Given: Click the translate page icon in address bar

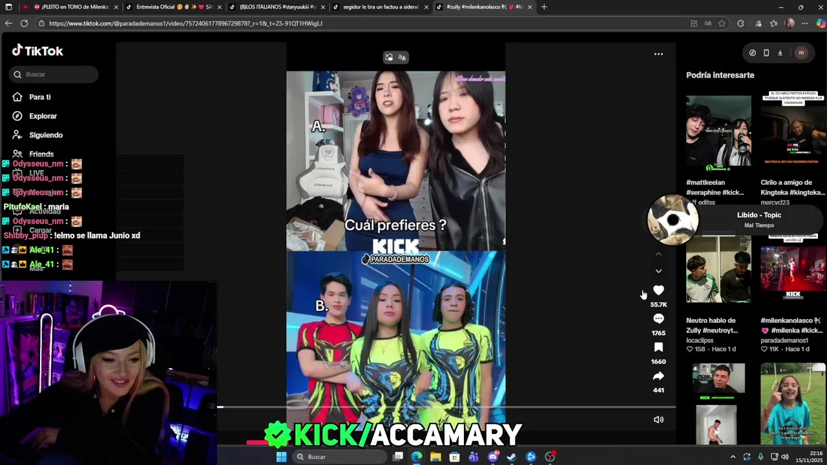Looking at the screenshot, I should tap(708, 23).
